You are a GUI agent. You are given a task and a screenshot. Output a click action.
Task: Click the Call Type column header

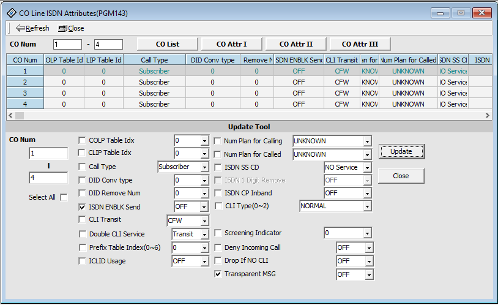154,60
